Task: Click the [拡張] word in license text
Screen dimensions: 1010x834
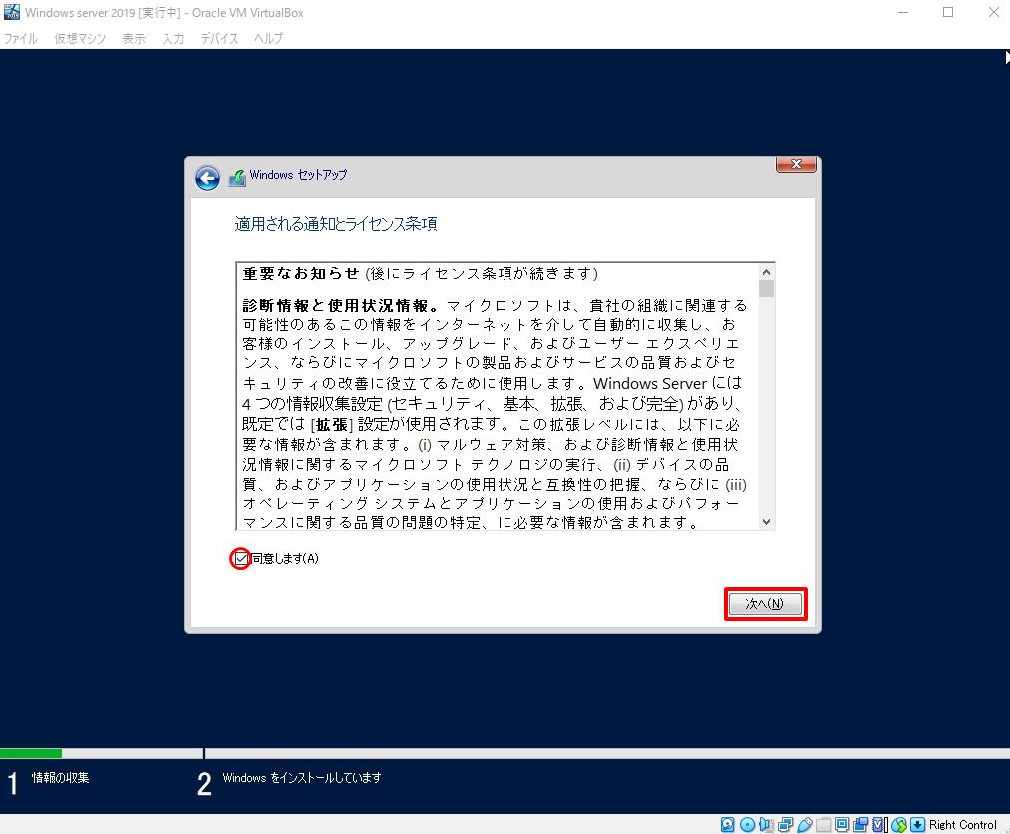Action: pyautogui.click(x=332, y=424)
